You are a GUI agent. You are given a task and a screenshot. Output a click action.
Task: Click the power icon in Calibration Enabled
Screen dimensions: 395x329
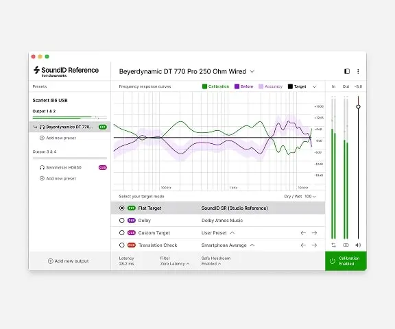point(333,261)
